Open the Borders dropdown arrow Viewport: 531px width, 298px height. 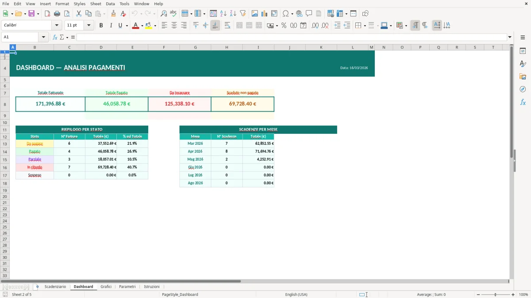point(364,26)
